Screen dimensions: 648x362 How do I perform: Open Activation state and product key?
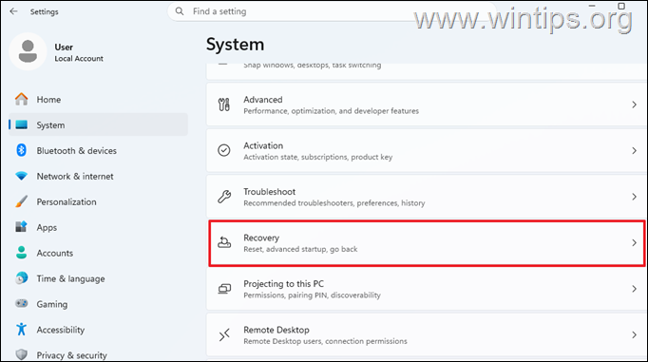[x=427, y=151]
